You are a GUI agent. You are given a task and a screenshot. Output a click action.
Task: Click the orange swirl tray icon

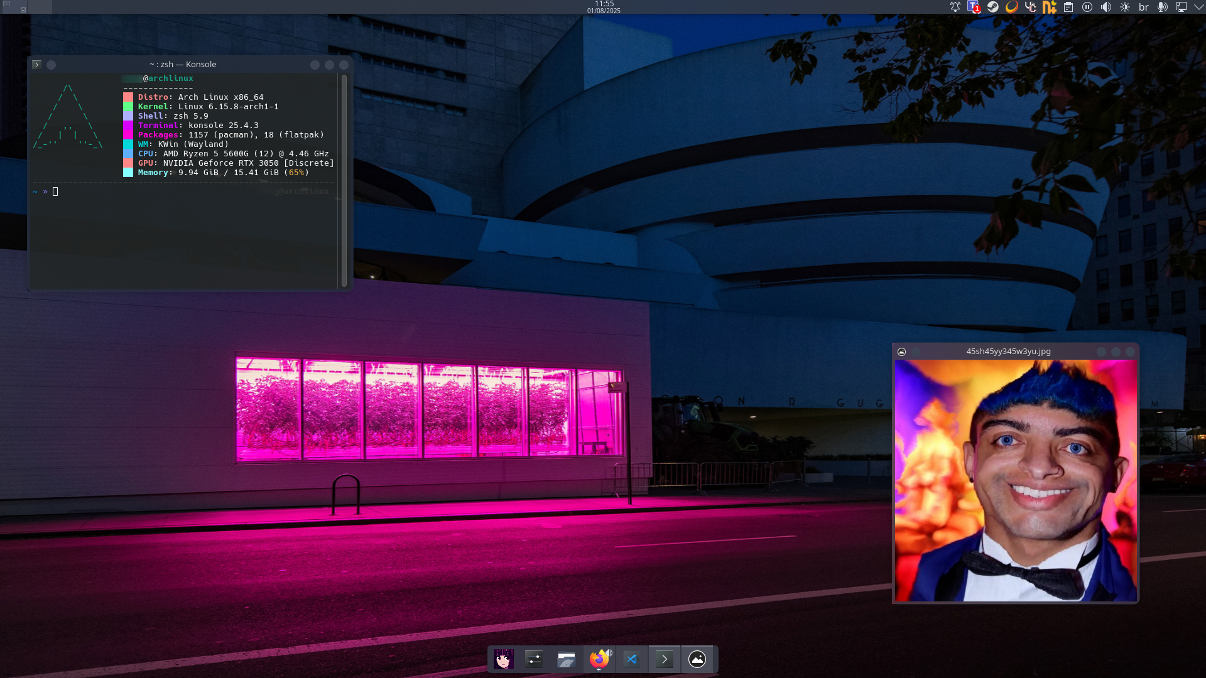1011,7
